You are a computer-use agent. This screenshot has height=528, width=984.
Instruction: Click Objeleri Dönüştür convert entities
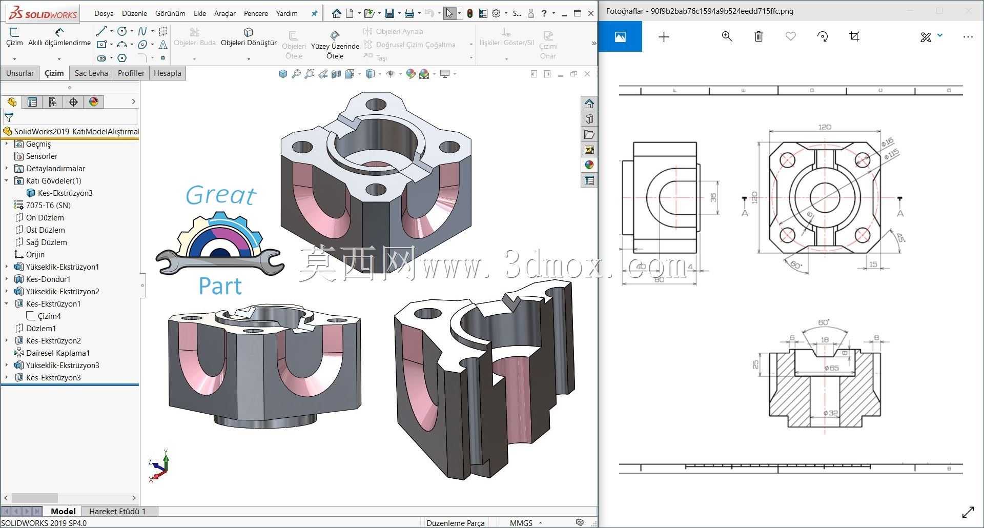249,37
